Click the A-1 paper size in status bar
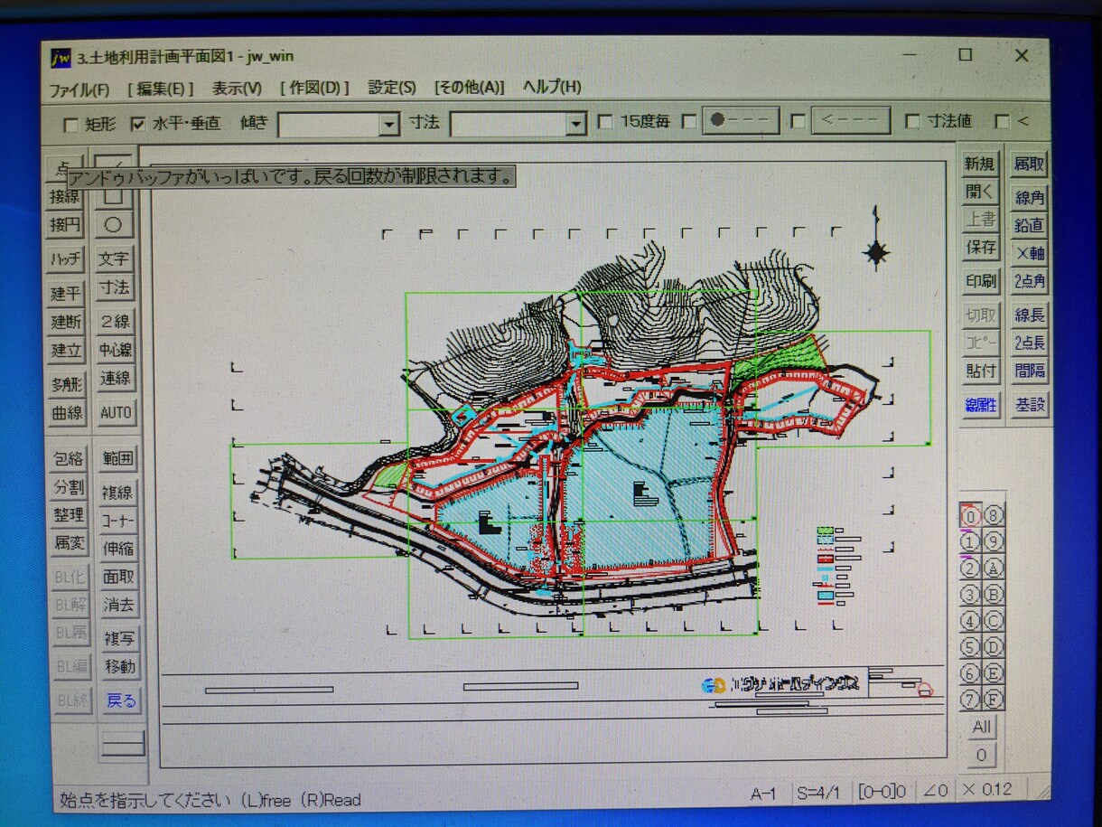The image size is (1102, 827). point(763,794)
